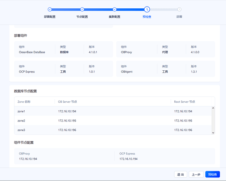
Task: Click the 组件节点配置 section heading
Action: coord(24,143)
